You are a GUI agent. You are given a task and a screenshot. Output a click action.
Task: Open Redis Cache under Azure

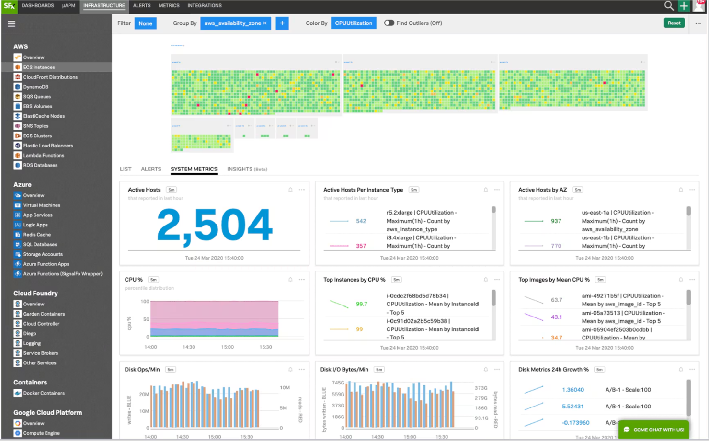pyautogui.click(x=37, y=235)
